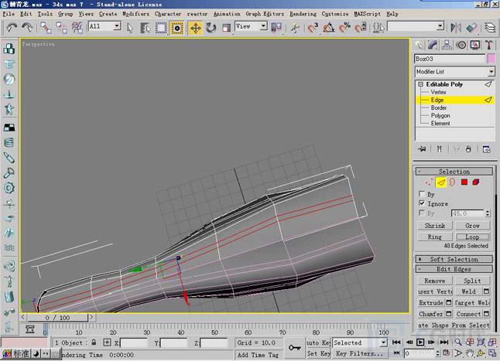
Task: Open the Modify panel tab
Action: pos(433,45)
